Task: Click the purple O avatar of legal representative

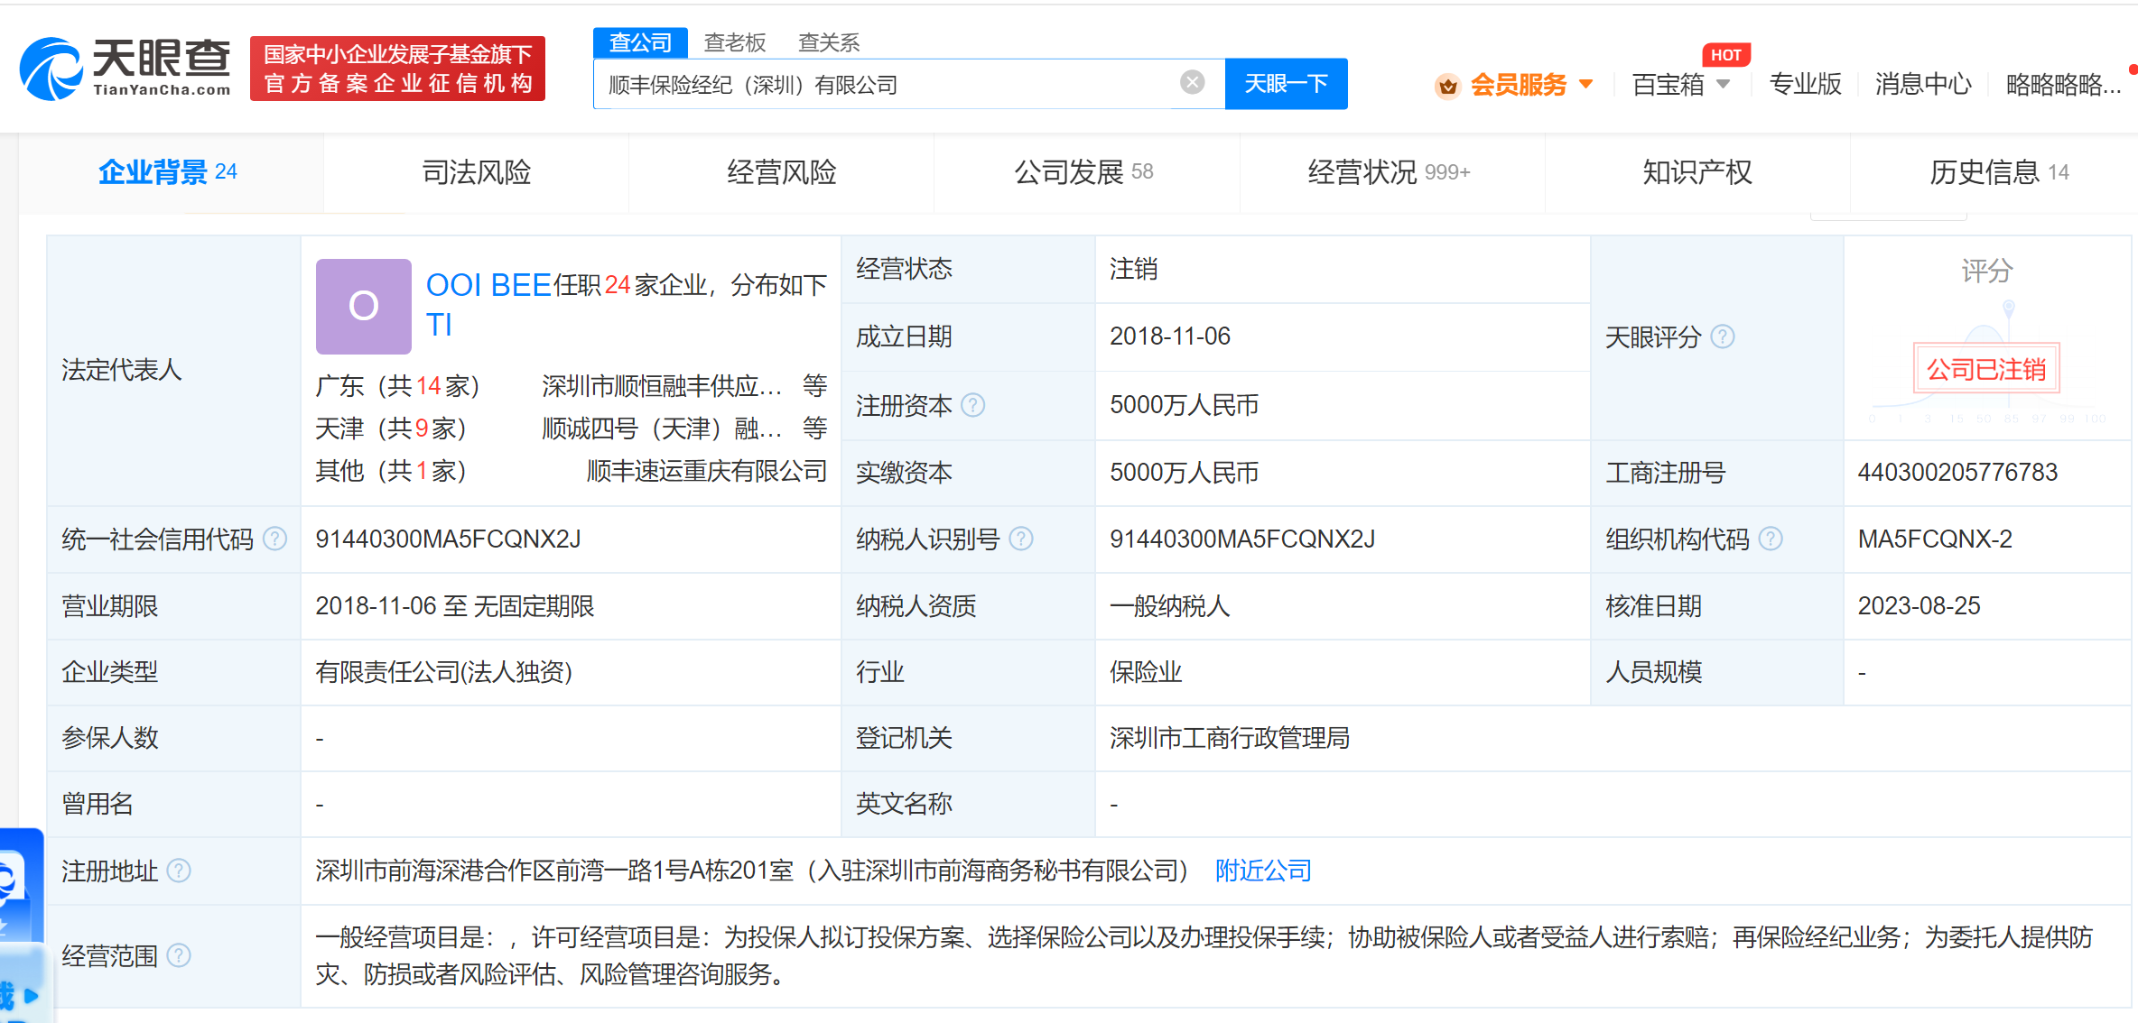Action: point(364,306)
